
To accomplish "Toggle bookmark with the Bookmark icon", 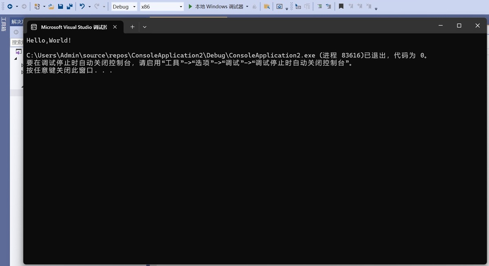I will point(341,6).
